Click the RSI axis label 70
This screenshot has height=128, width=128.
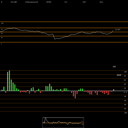(2, 29)
